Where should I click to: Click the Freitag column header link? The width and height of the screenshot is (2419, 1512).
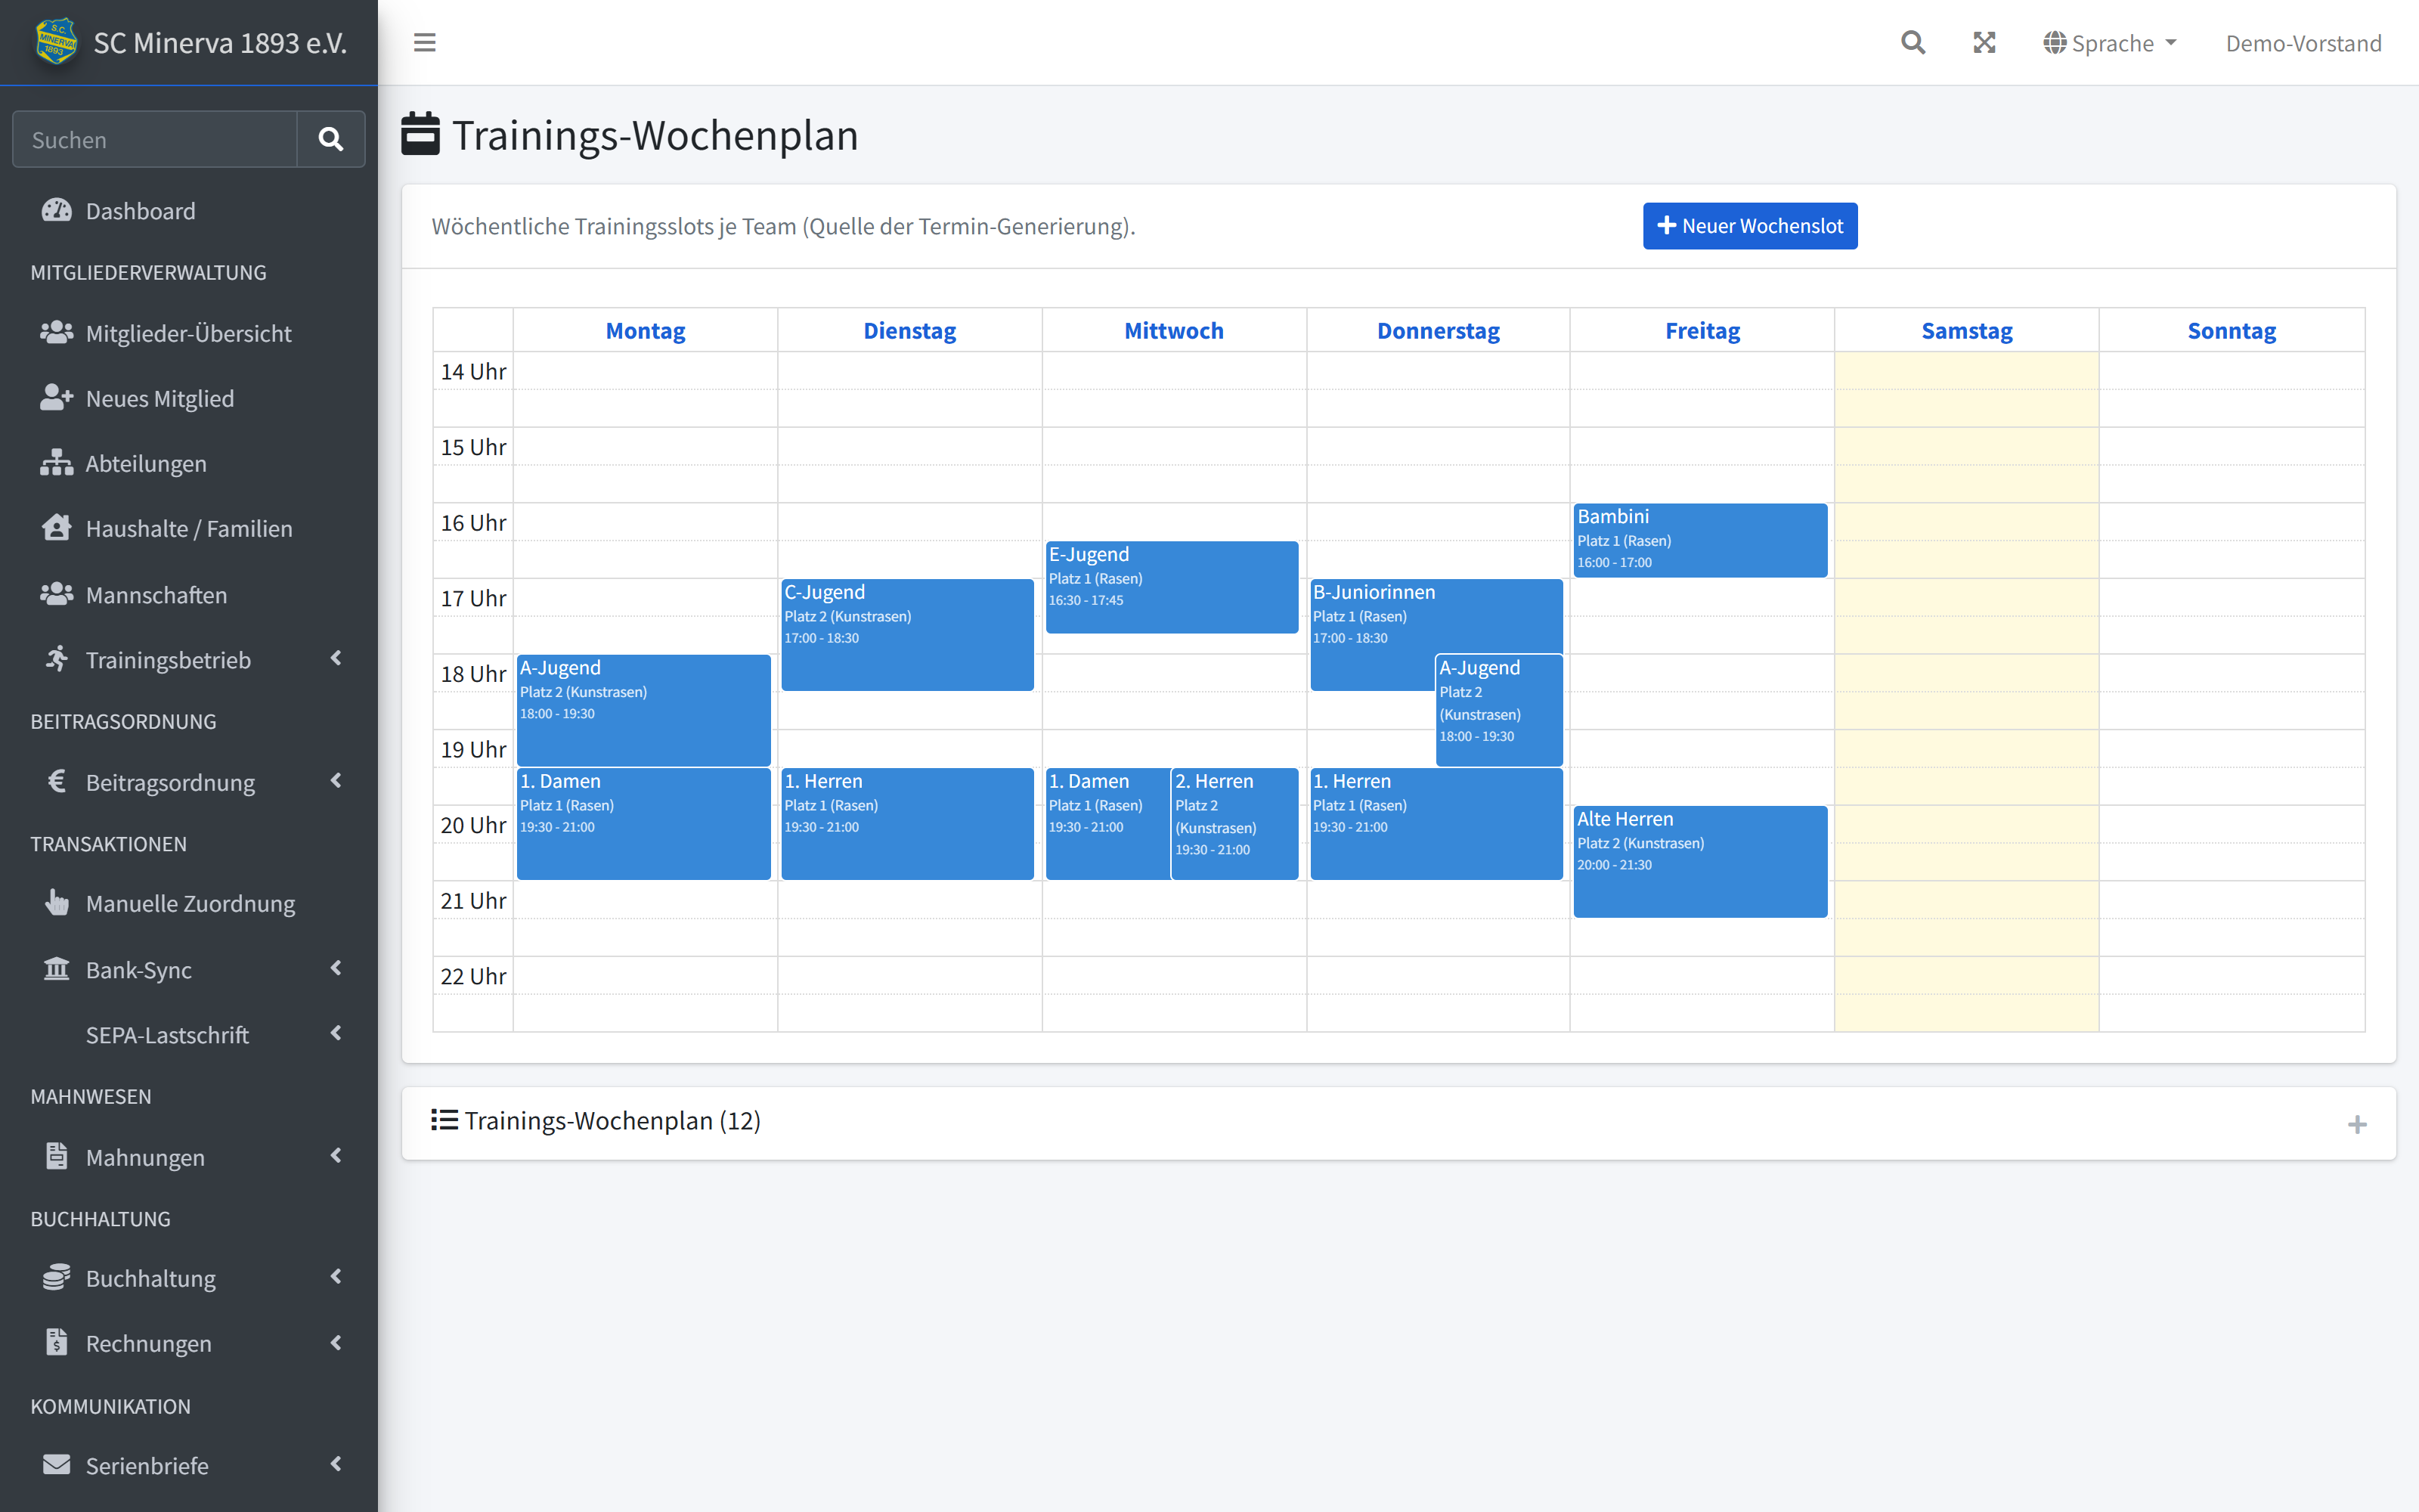click(x=1702, y=331)
